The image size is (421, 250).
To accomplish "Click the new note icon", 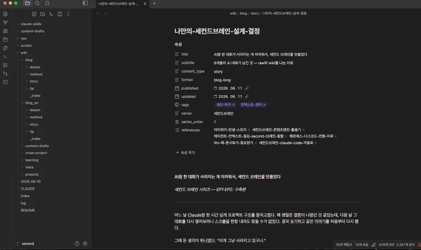I will click(x=34, y=14).
